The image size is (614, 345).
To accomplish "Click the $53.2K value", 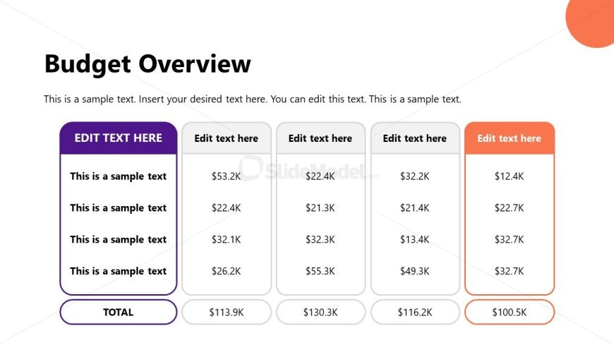I will click(x=227, y=176).
